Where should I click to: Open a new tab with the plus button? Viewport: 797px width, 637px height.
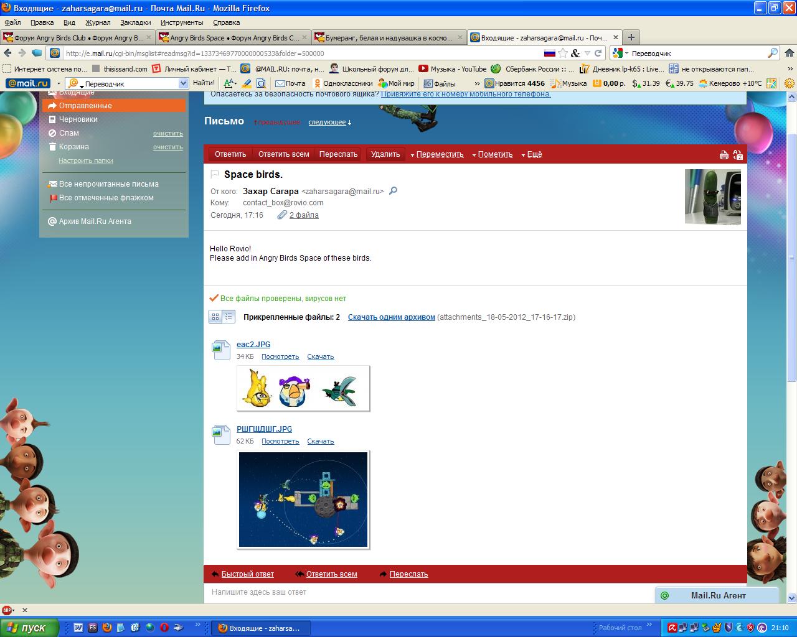click(631, 37)
